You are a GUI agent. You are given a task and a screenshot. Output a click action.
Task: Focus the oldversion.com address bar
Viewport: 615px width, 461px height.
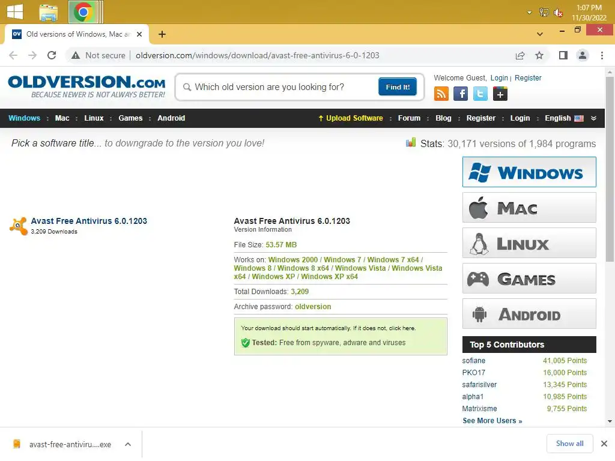click(257, 55)
